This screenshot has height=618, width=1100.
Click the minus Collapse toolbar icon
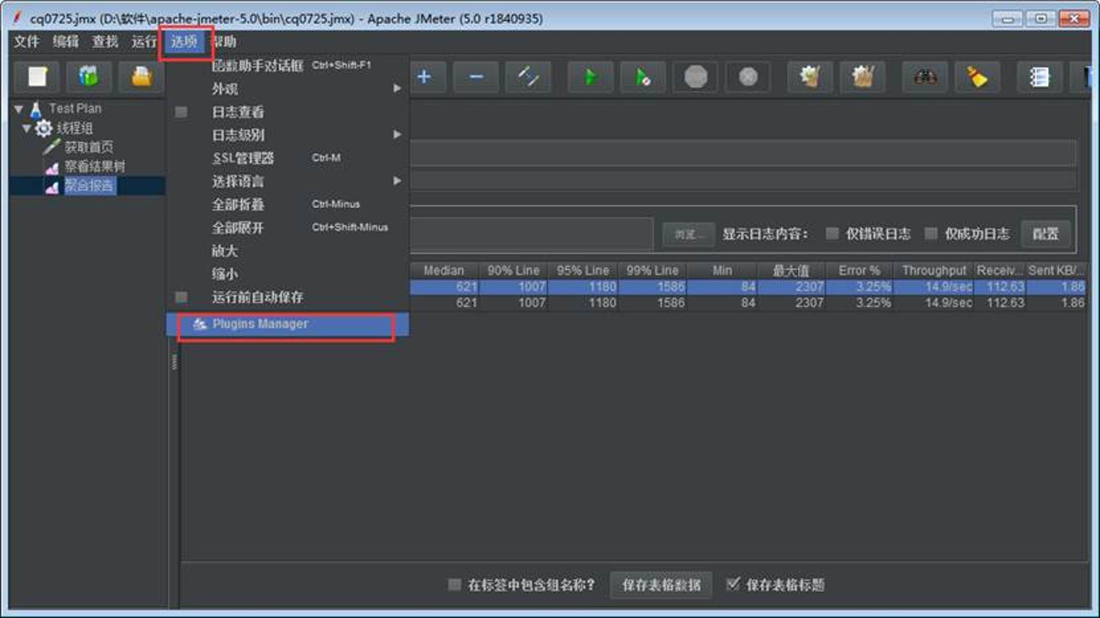[x=476, y=77]
